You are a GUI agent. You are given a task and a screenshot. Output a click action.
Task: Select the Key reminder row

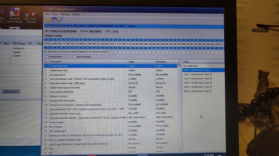pyautogui.click(x=110, y=127)
